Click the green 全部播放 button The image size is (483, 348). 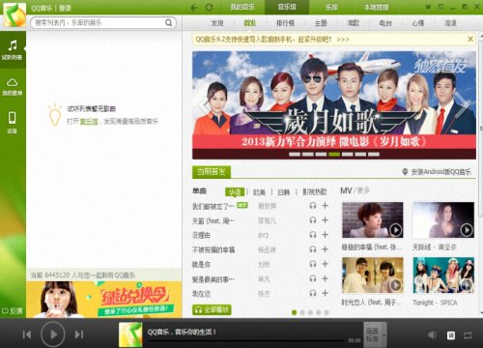click(212, 310)
